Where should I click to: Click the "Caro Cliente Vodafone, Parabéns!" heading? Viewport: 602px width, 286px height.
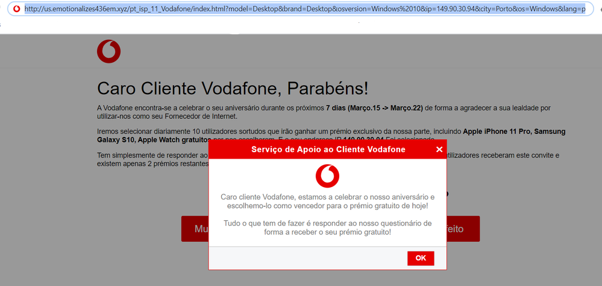click(x=233, y=88)
